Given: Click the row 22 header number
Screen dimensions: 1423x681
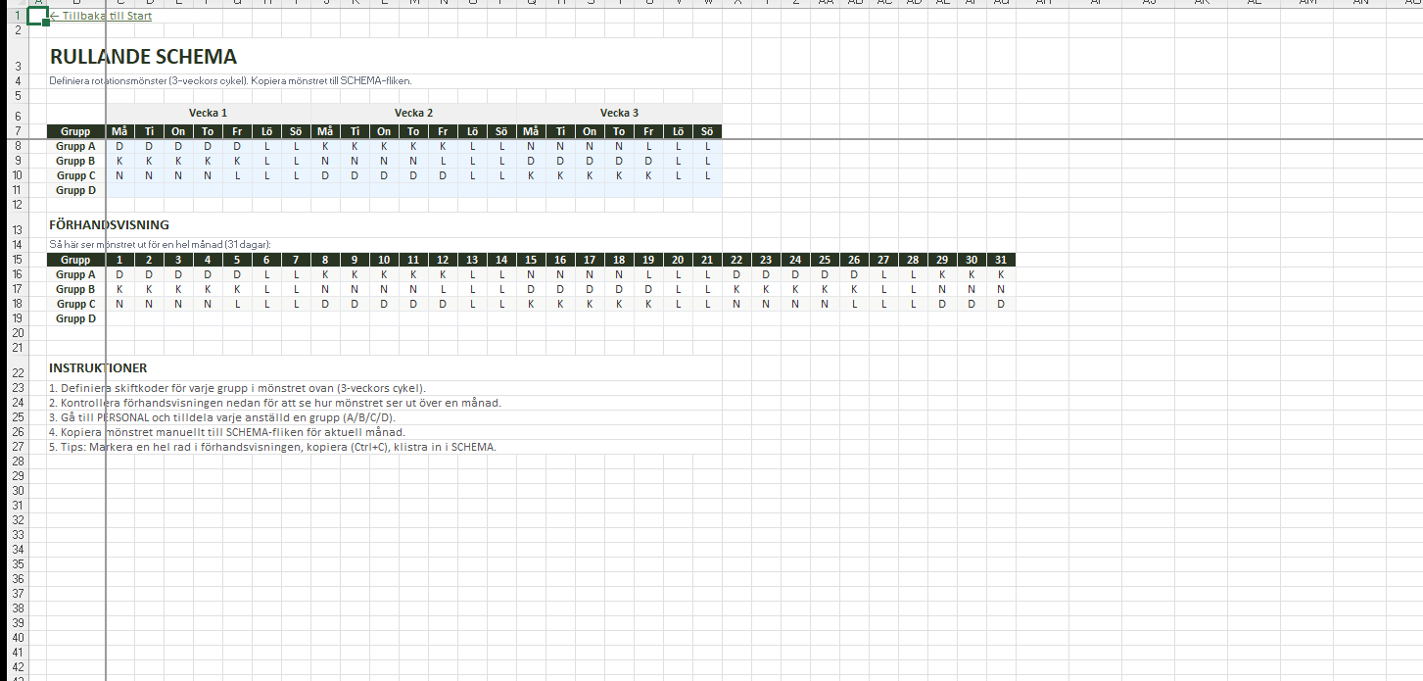Looking at the screenshot, I should (x=18, y=372).
